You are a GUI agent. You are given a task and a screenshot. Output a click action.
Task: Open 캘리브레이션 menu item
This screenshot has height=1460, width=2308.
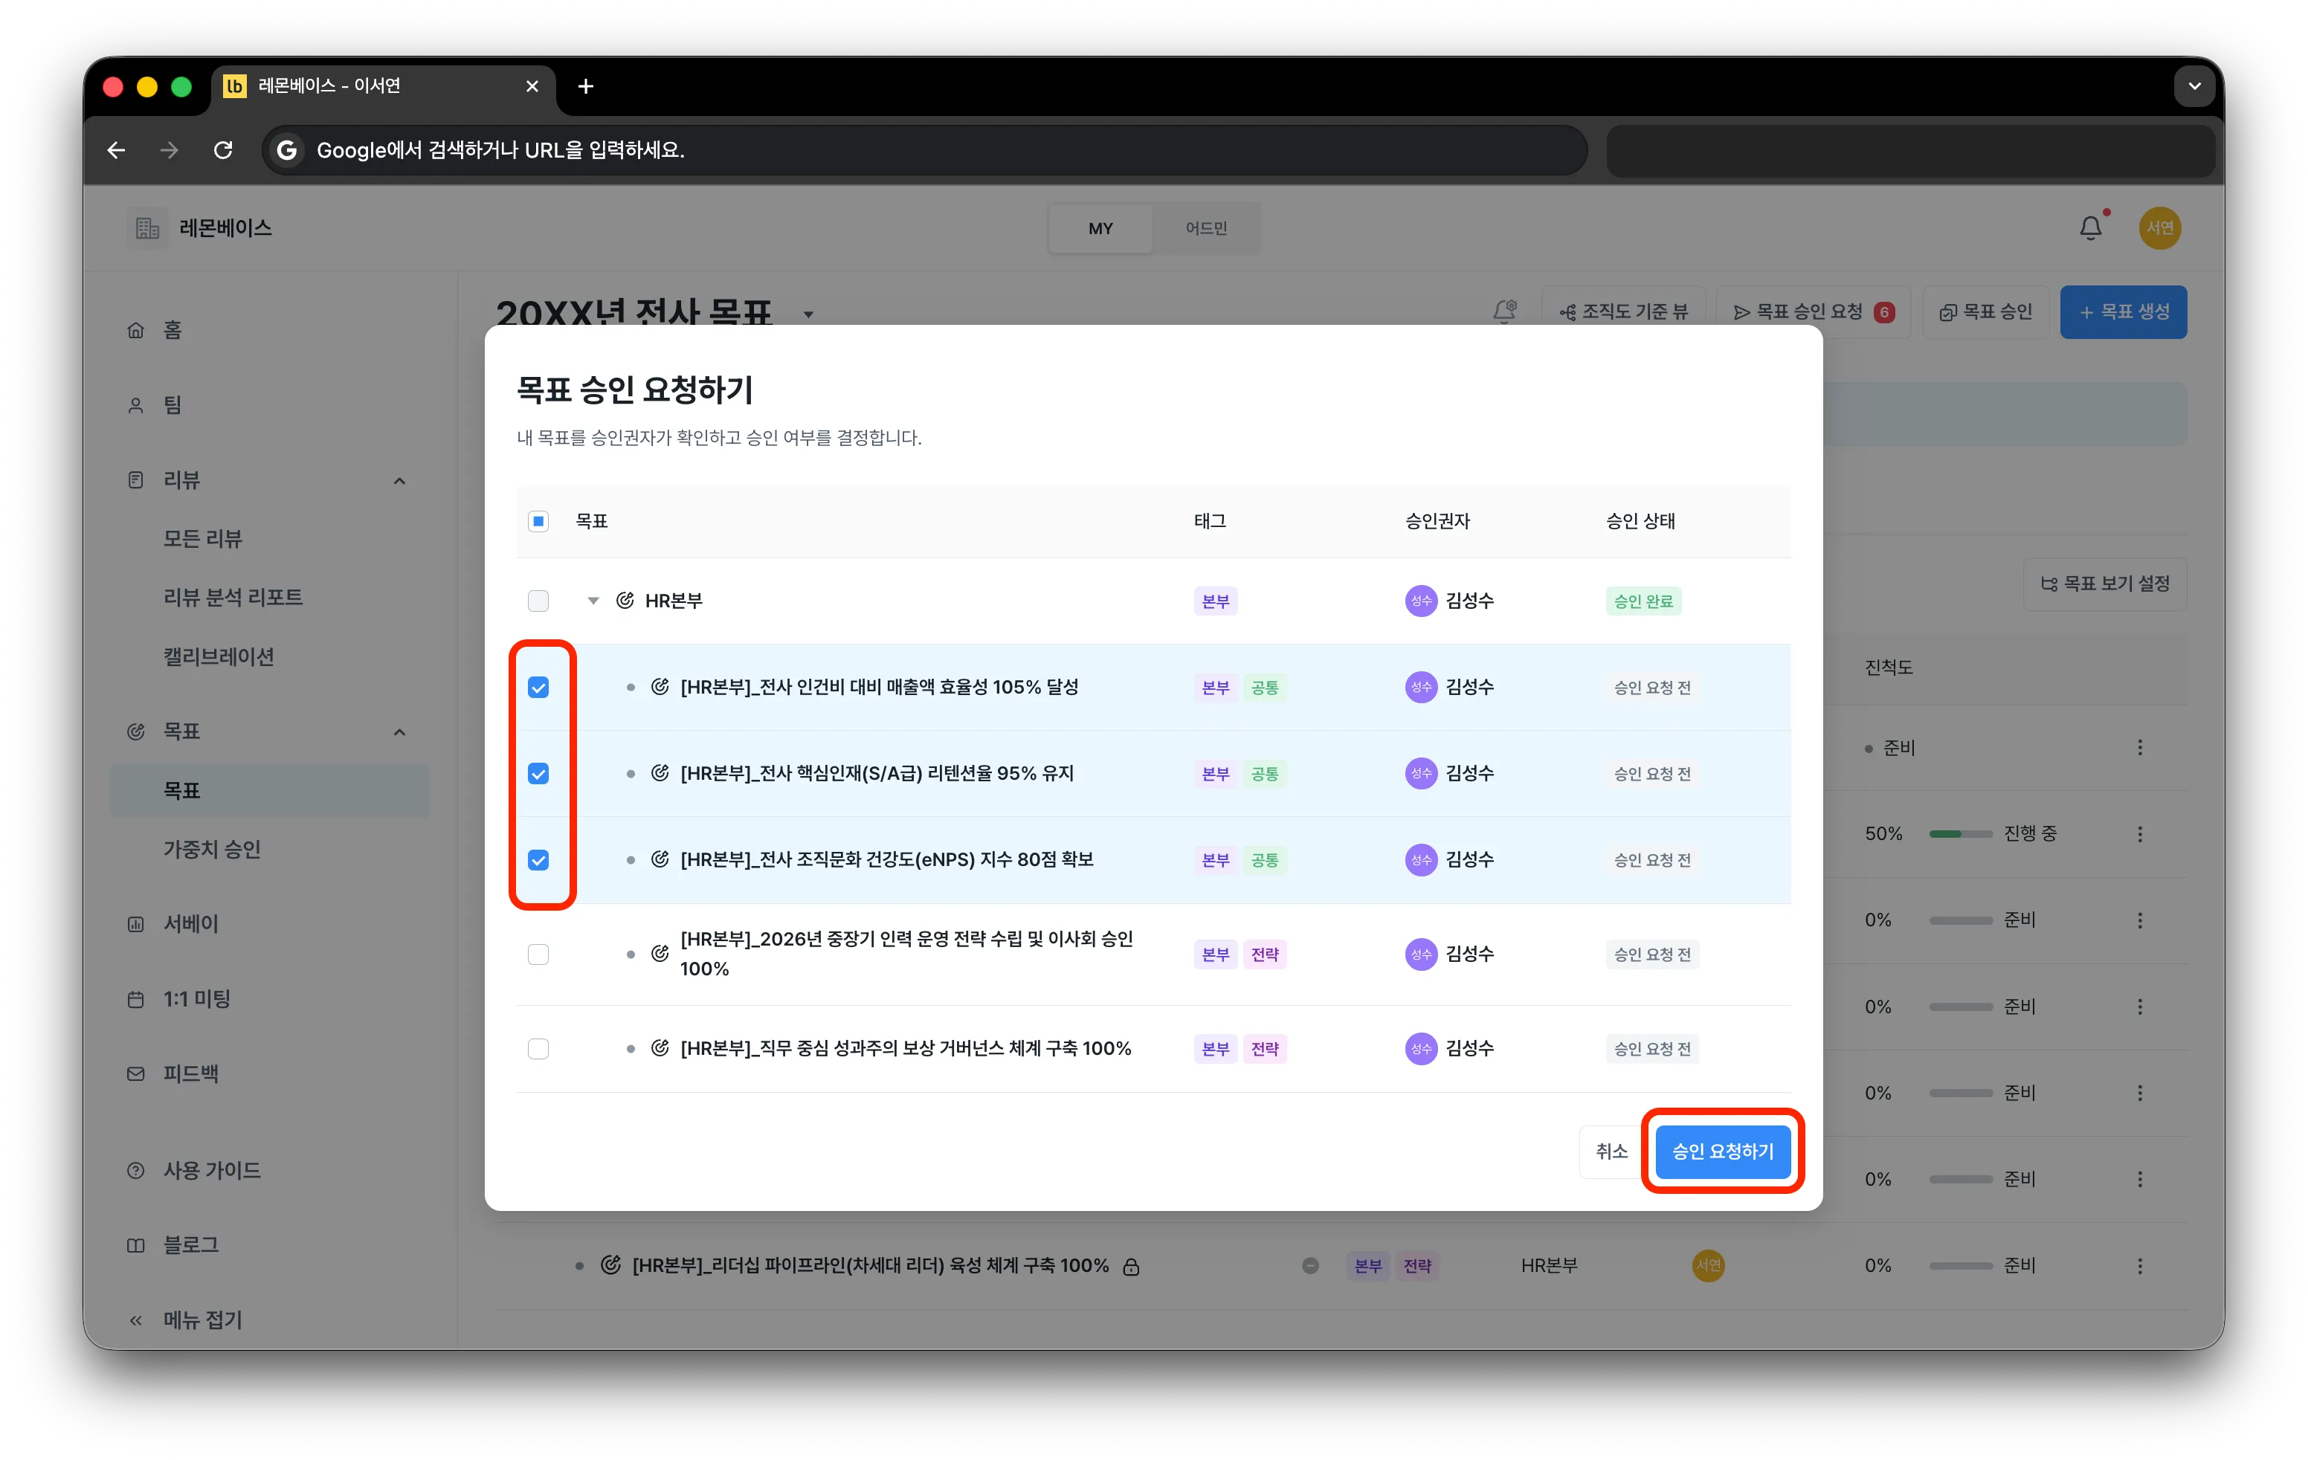(219, 656)
